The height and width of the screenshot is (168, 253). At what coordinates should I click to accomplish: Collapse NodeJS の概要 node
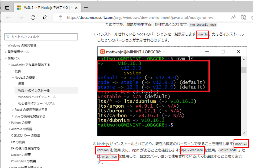(x=13, y=78)
